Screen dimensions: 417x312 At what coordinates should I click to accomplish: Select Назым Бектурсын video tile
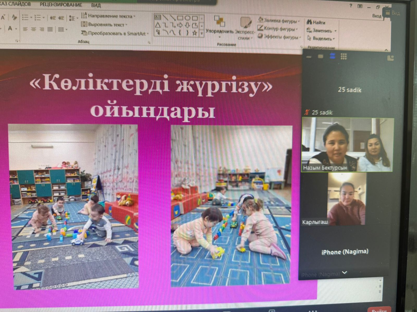(348, 145)
